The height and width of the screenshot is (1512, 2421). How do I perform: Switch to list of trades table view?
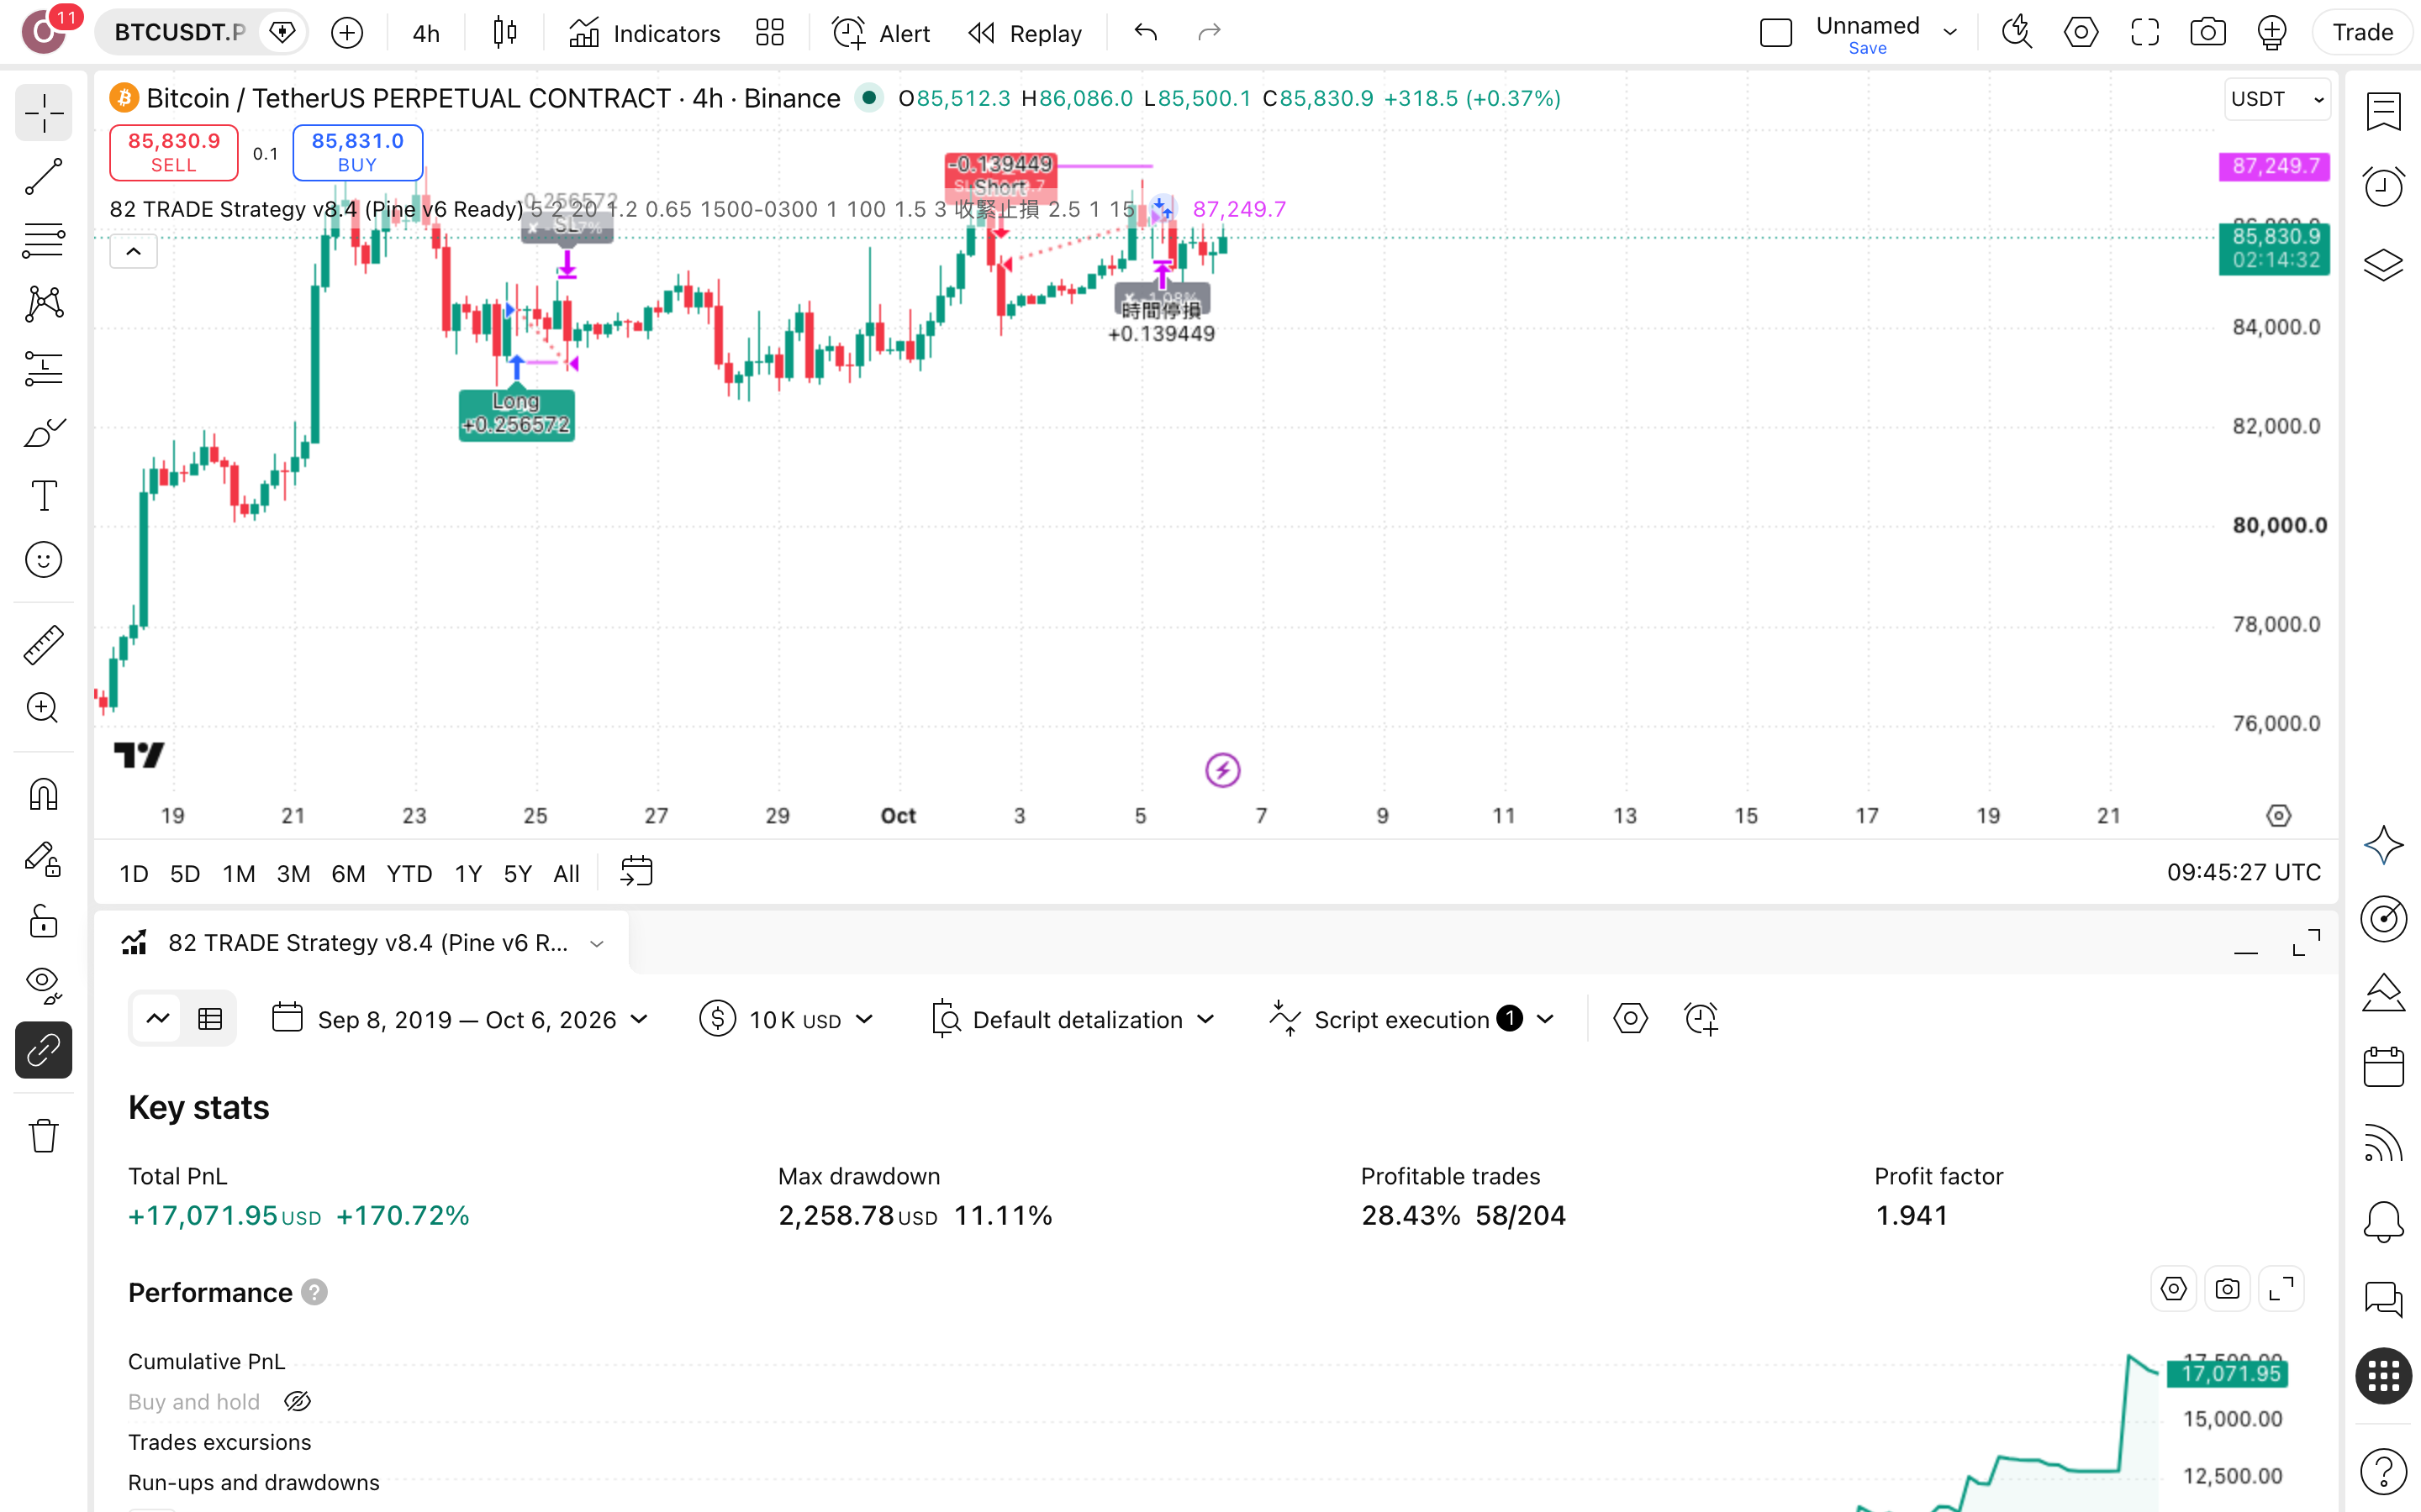210,1019
